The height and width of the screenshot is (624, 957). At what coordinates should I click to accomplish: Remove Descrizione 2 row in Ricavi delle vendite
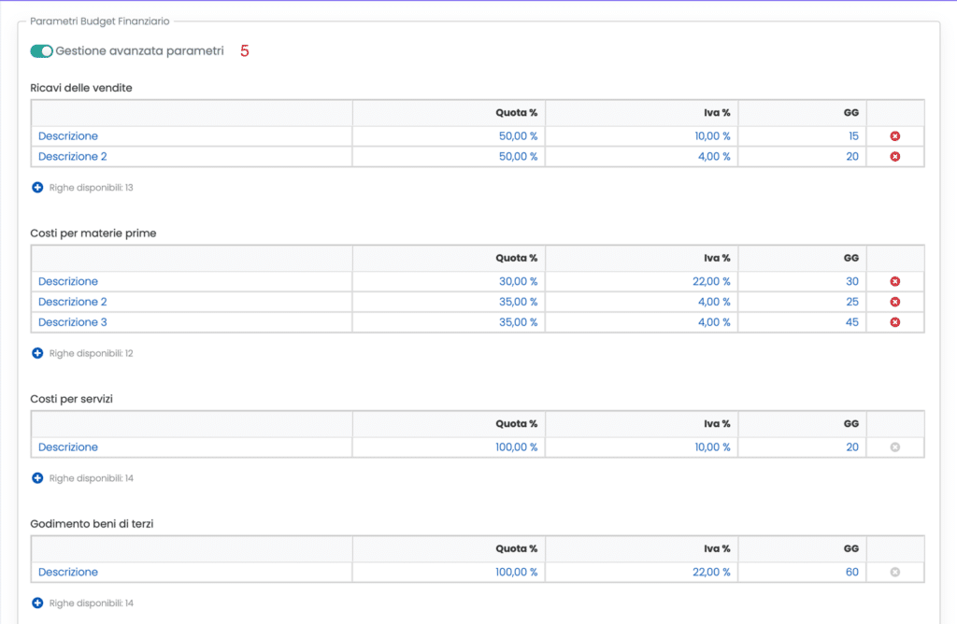(x=894, y=157)
